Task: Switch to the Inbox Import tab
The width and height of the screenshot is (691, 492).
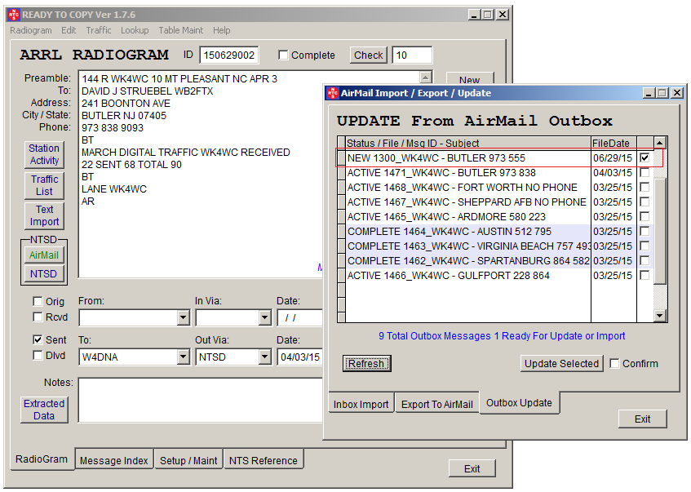Action: tap(361, 404)
